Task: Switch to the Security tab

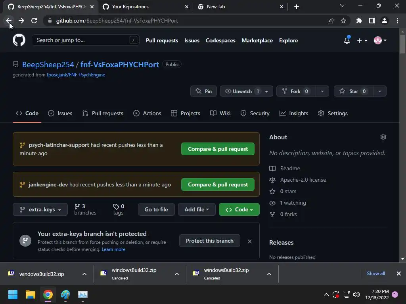Action: click(255, 114)
